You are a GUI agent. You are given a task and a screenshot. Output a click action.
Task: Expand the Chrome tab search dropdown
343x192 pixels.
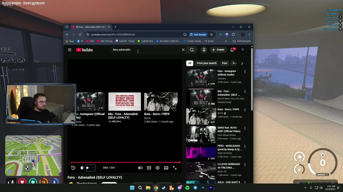(x=67, y=27)
